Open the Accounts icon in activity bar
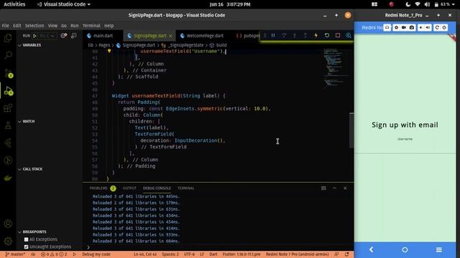 point(8,224)
